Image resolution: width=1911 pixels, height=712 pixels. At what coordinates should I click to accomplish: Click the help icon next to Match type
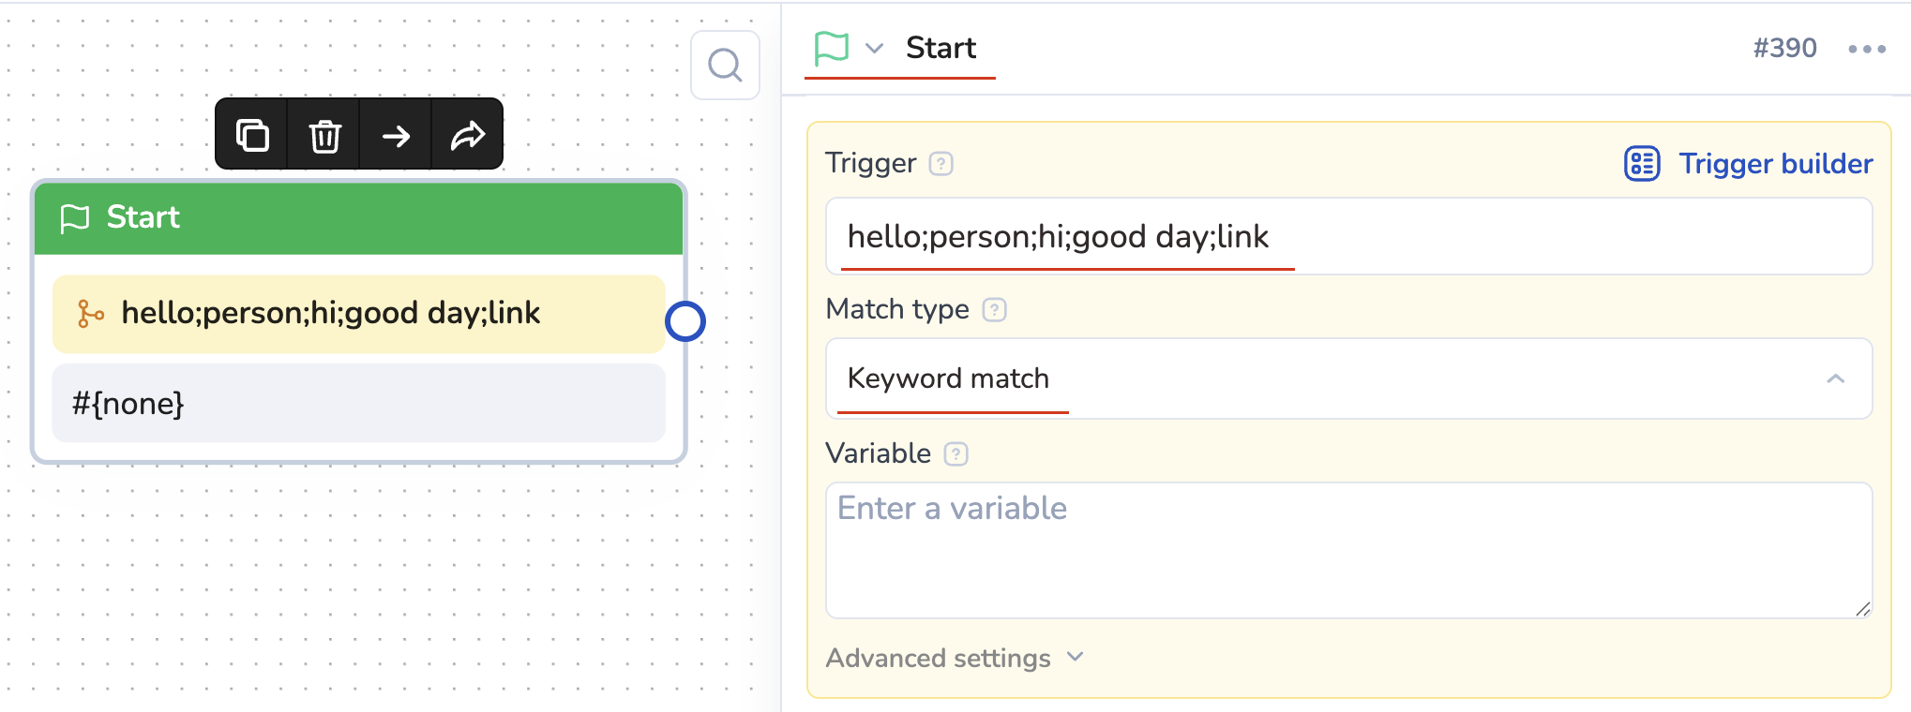(994, 310)
